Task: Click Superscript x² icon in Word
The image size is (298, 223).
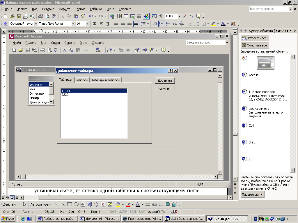Action: click(185, 16)
